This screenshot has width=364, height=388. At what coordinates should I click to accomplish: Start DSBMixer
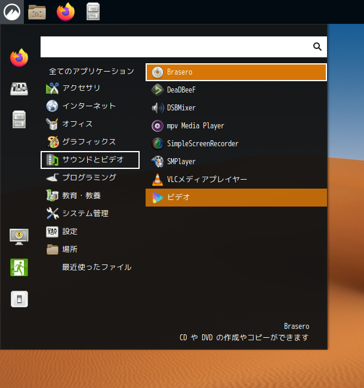tap(236, 108)
